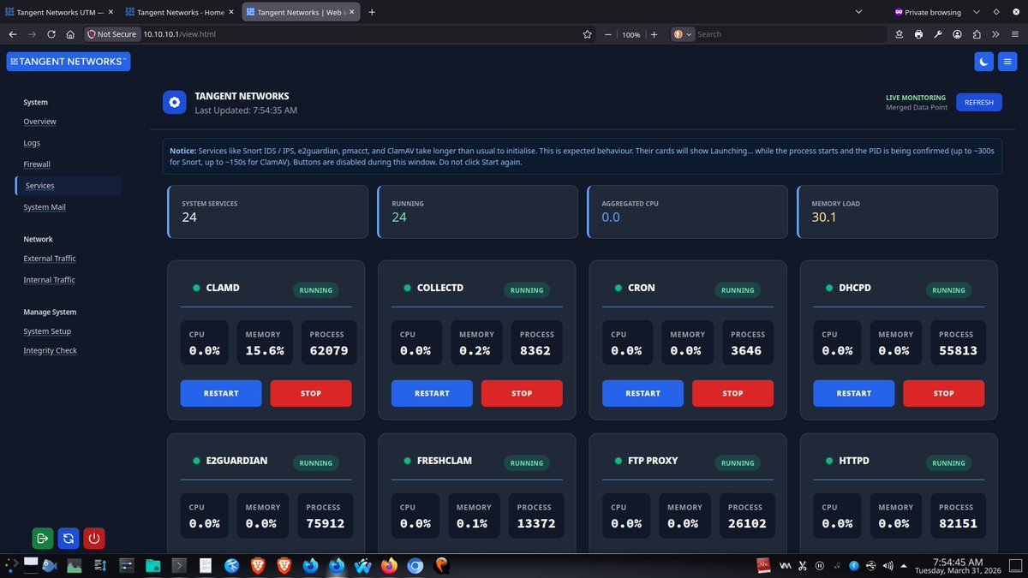Screen dimensions: 1028x578
Task: Toggle dark mode with the moon icon
Action: [984, 62]
